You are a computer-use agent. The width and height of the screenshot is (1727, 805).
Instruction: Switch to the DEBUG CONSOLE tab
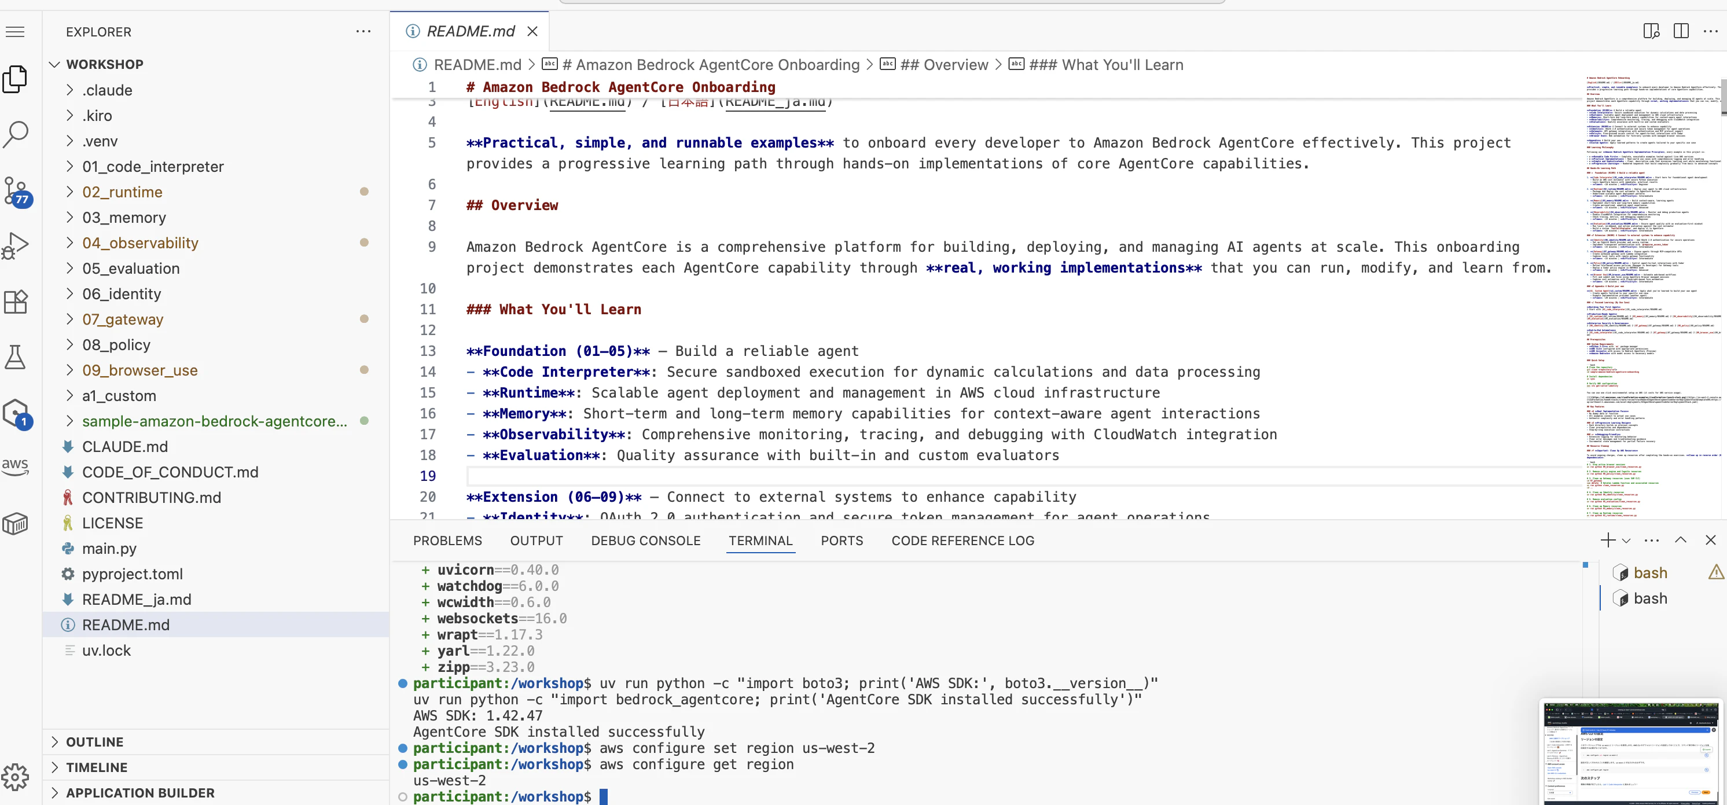(646, 541)
